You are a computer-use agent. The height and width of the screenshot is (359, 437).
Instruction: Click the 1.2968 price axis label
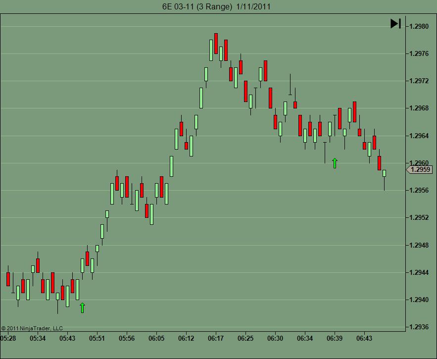[419, 108]
